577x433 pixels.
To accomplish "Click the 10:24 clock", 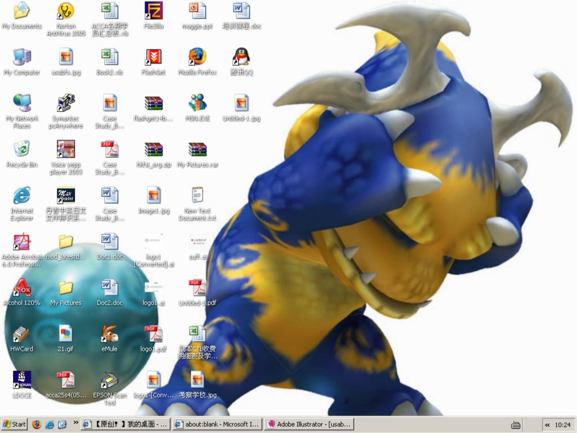I will coord(562,425).
